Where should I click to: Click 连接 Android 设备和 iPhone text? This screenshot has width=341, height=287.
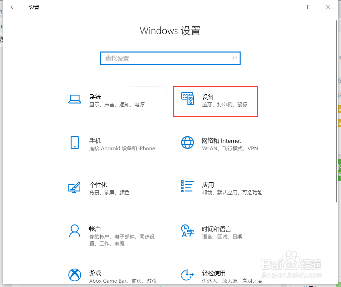point(122,148)
